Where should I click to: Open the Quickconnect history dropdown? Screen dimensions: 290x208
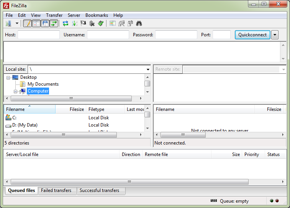275,35
